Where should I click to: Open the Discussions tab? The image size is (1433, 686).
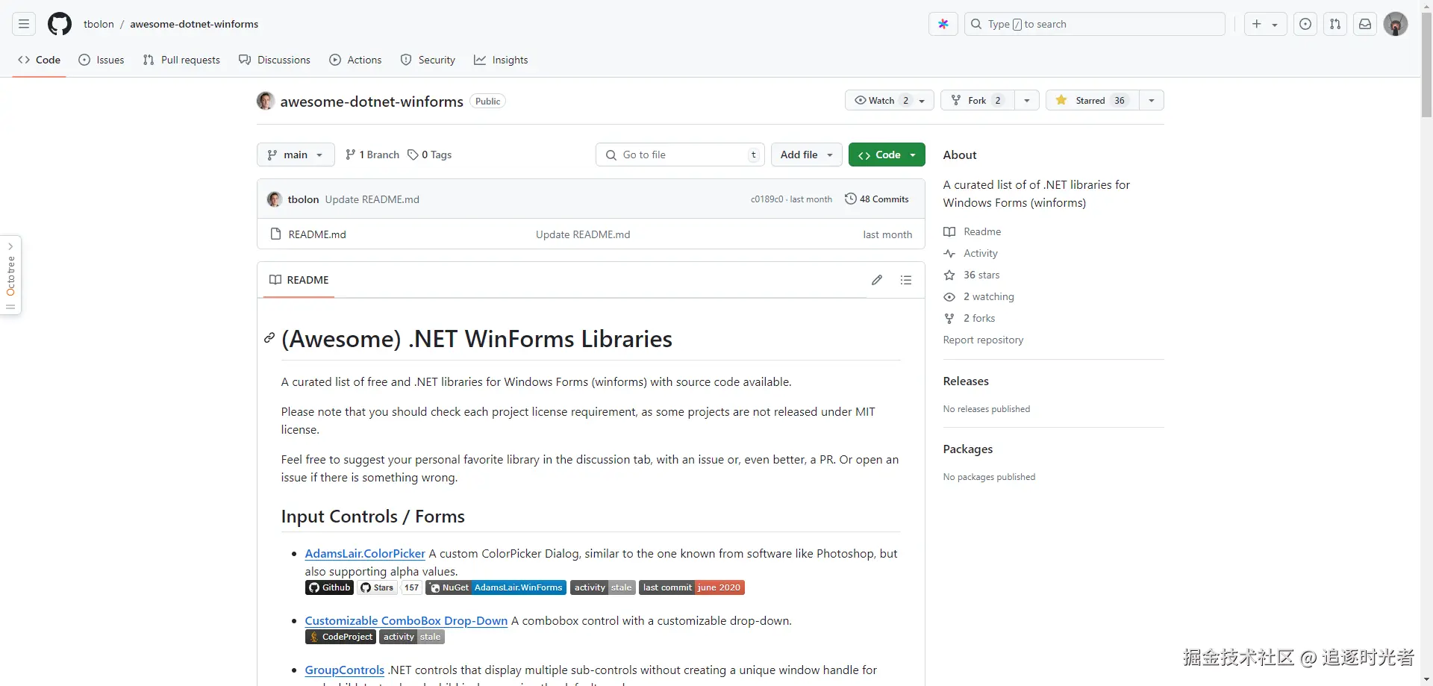coord(275,60)
